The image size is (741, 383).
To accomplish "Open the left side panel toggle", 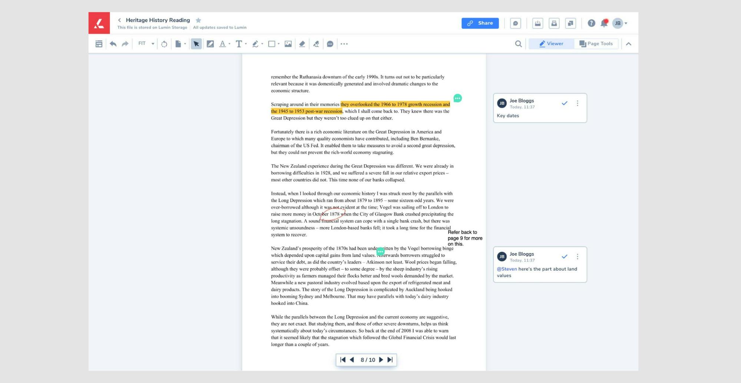I will 99,44.
